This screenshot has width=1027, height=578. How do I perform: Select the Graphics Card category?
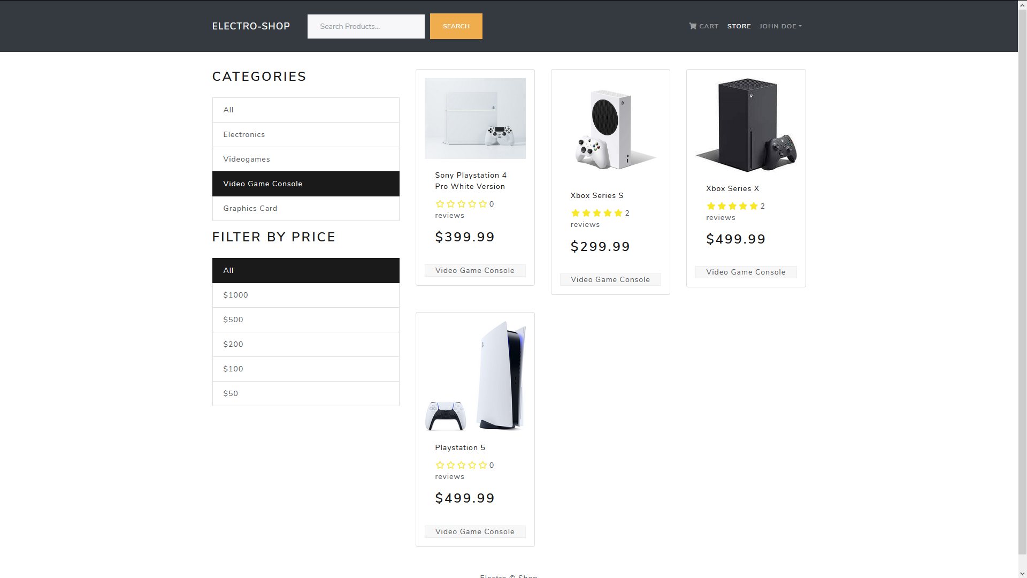306,208
